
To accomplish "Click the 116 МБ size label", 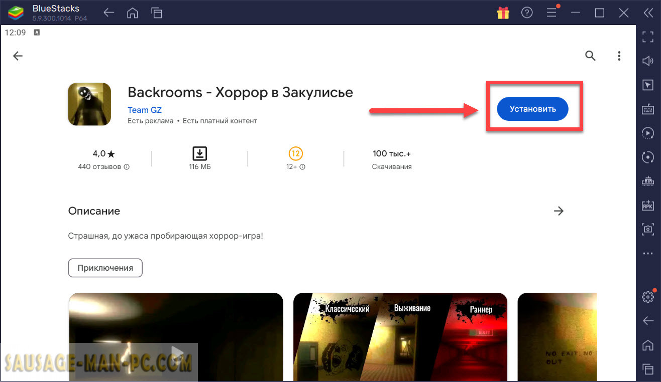I will tap(200, 167).
